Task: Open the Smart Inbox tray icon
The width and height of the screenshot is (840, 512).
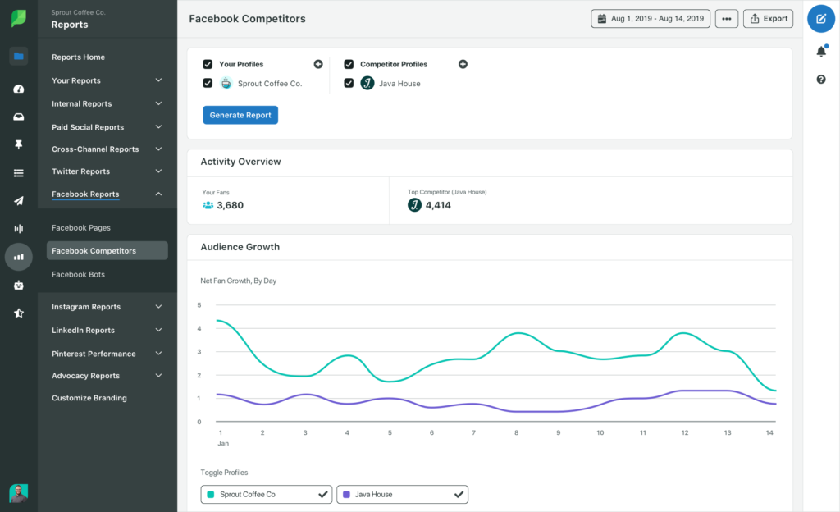Action: click(x=18, y=116)
